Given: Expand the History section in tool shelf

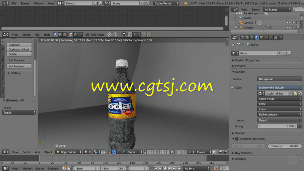Looking at the screenshot, I should [x=15, y=73].
